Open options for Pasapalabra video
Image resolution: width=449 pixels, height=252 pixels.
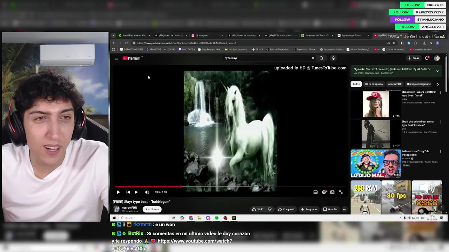[x=441, y=152]
